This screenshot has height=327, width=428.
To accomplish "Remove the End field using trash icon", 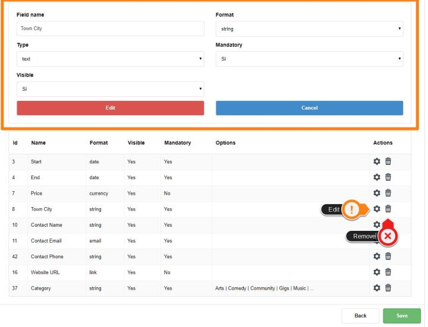I will click(x=388, y=177).
